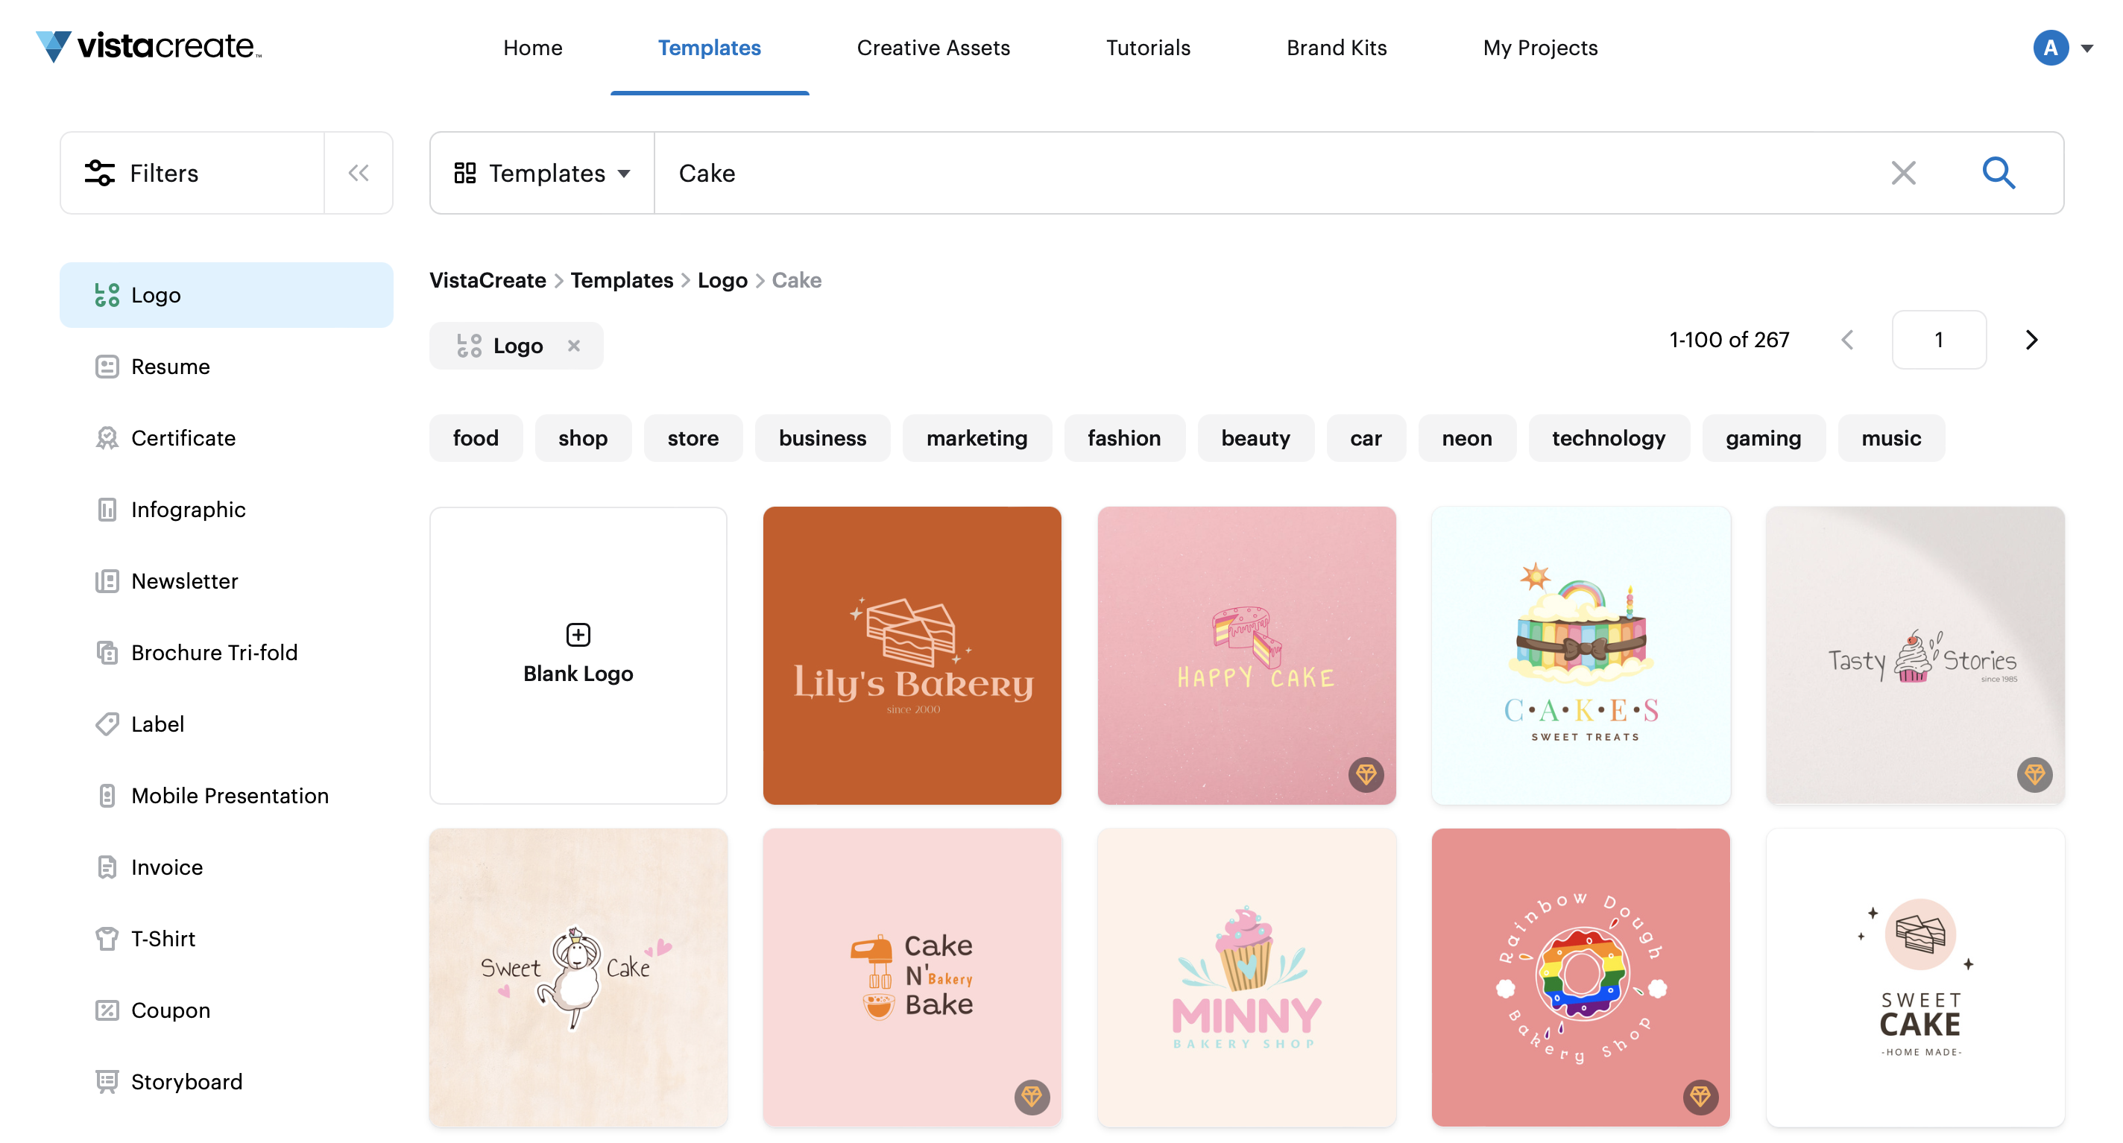Select Storyboard format in sidebar
Screen dimensions: 2123x1143
click(x=226, y=1082)
